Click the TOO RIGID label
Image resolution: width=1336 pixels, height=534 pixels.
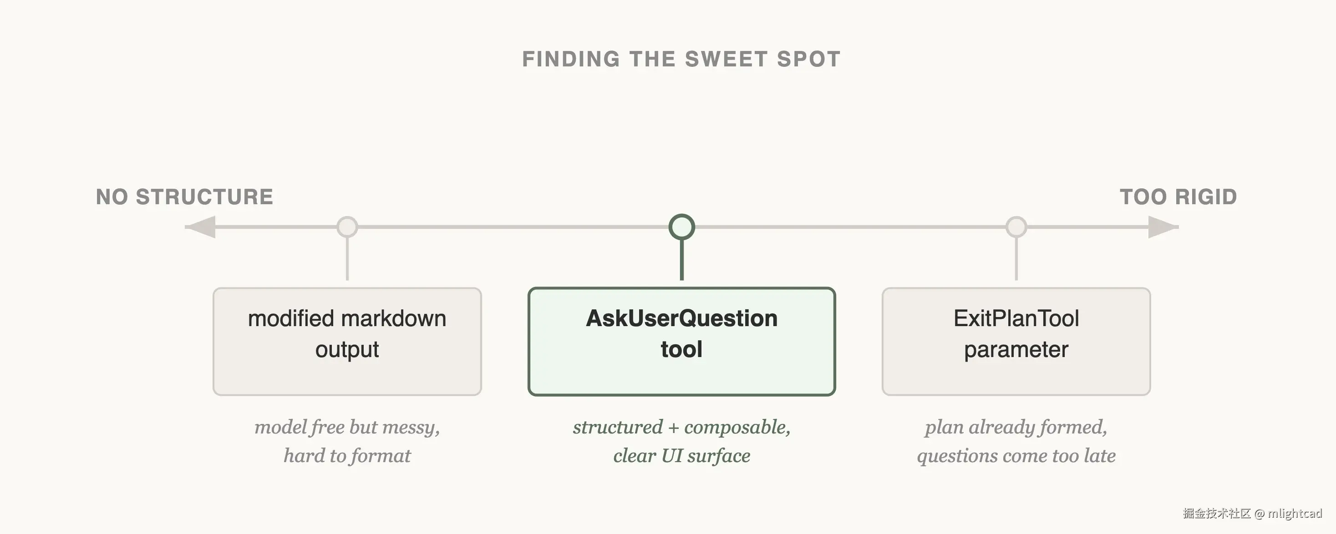pyautogui.click(x=1179, y=197)
